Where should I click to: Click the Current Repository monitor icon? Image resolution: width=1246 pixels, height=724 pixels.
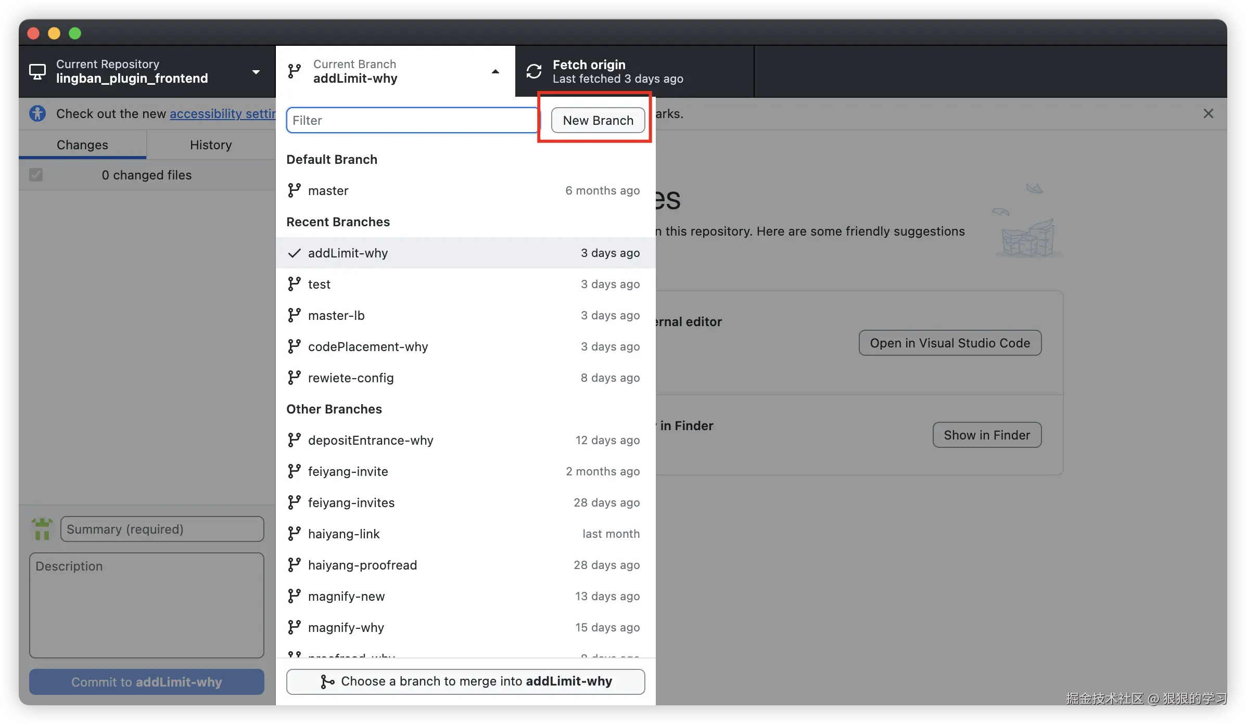[37, 71]
